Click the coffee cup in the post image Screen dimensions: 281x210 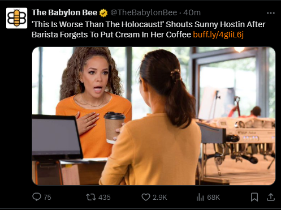(114, 127)
